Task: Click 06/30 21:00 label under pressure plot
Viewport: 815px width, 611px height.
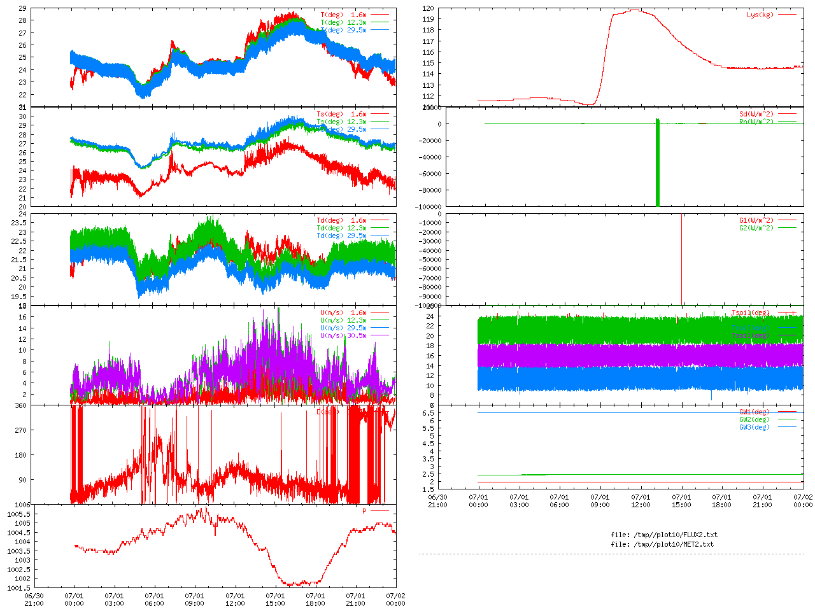Action: tap(34, 600)
